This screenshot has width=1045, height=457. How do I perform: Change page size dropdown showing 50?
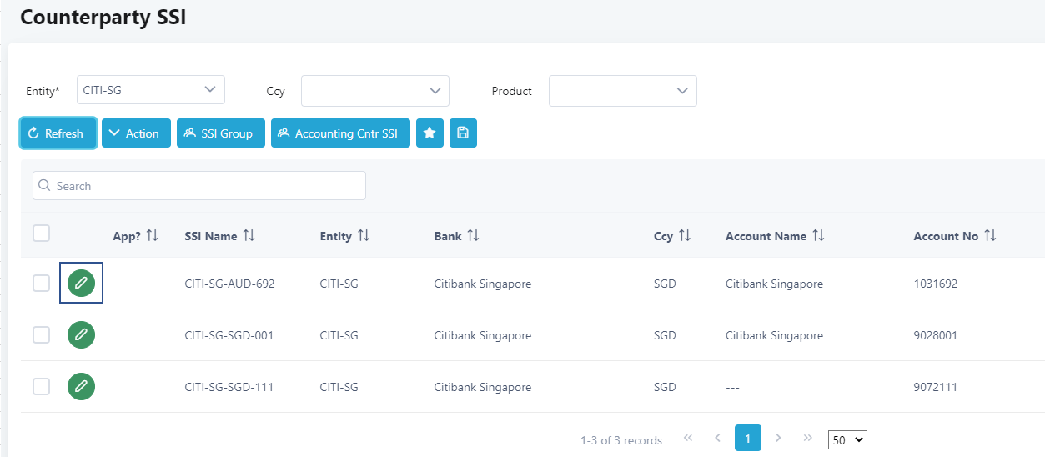tap(848, 439)
